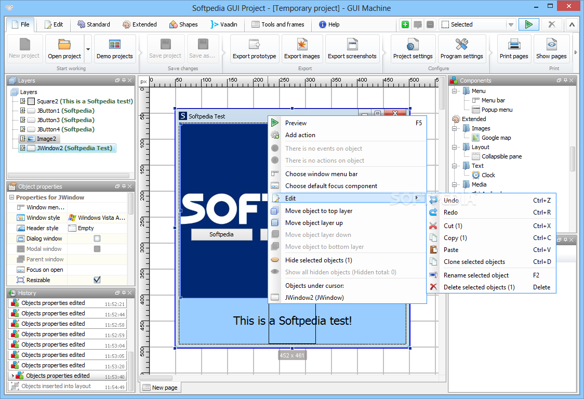Image resolution: width=584 pixels, height=399 pixels.
Task: Choose Paste in the Edit submenu
Action: tap(492, 249)
